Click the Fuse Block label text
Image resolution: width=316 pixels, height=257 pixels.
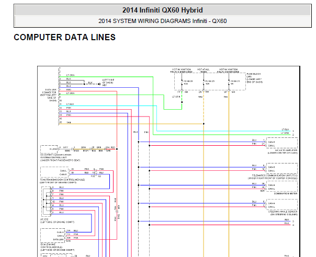254,78
